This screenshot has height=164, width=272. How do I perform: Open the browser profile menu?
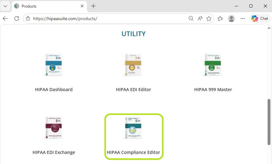(x=231, y=18)
